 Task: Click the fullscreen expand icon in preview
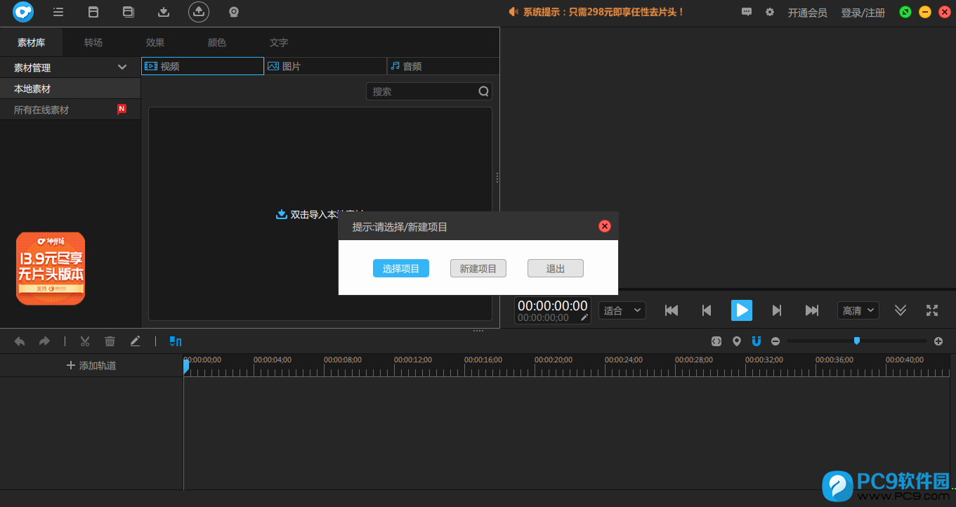point(932,310)
